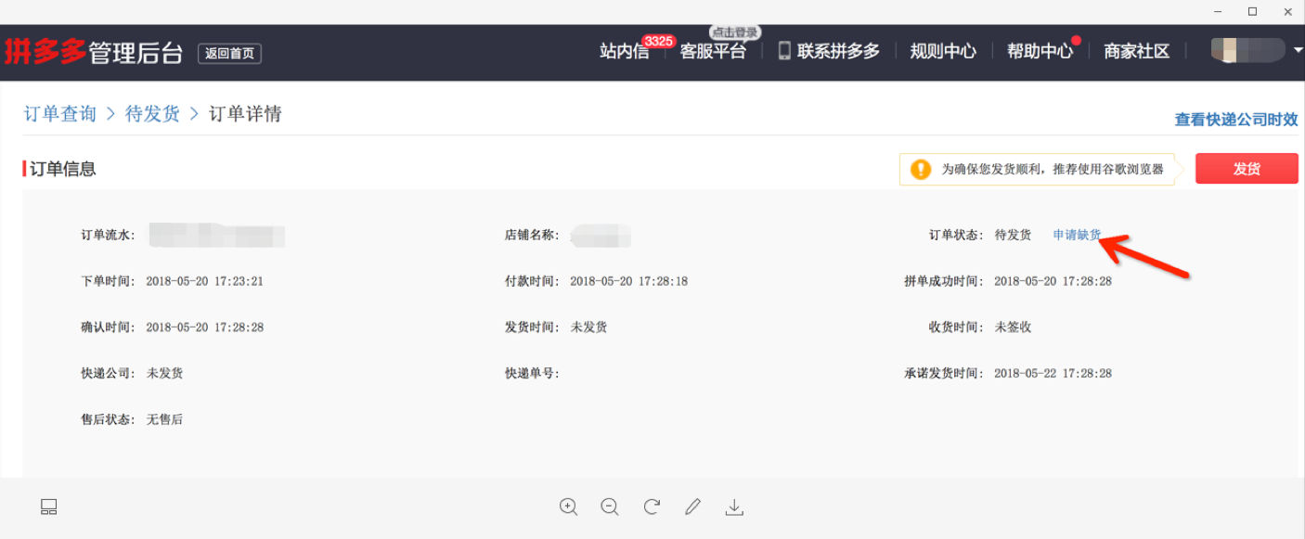The width and height of the screenshot is (1305, 539).
Task: Expand the user account dropdown arrow
Action: pos(1298,50)
